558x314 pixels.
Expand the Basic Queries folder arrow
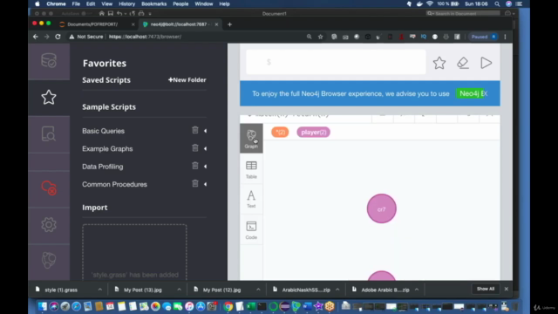point(206,131)
